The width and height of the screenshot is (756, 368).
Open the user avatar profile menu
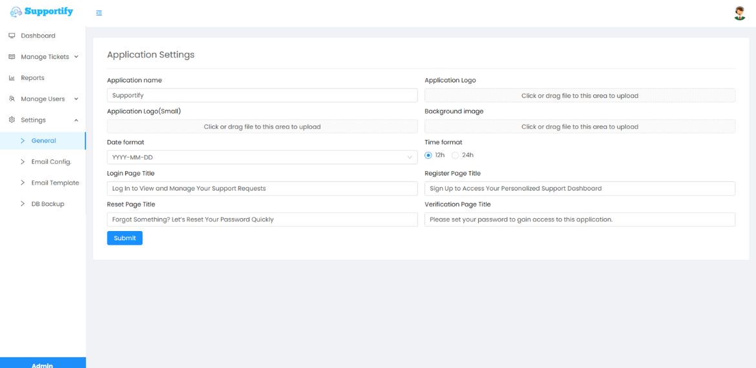(x=740, y=13)
